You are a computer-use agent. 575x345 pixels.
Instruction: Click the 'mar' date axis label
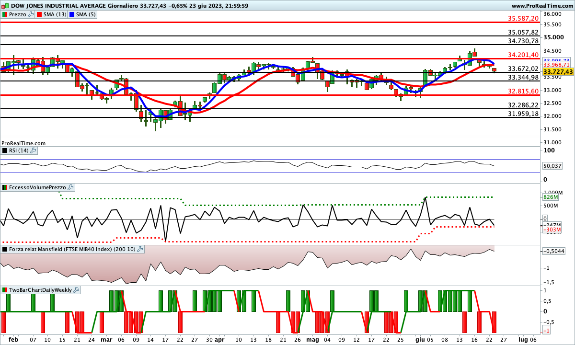pyautogui.click(x=106, y=340)
